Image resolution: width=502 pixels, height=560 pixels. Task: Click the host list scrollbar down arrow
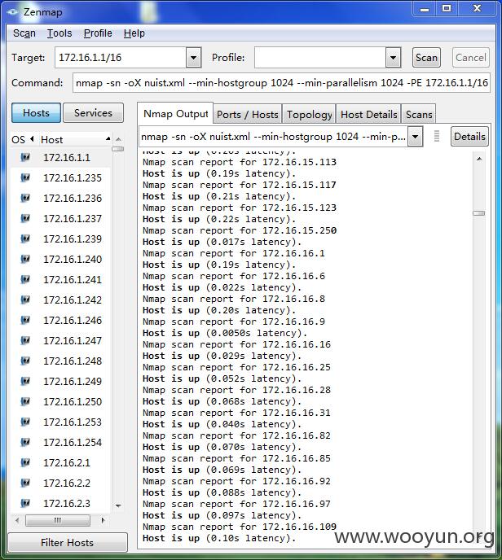point(118,505)
